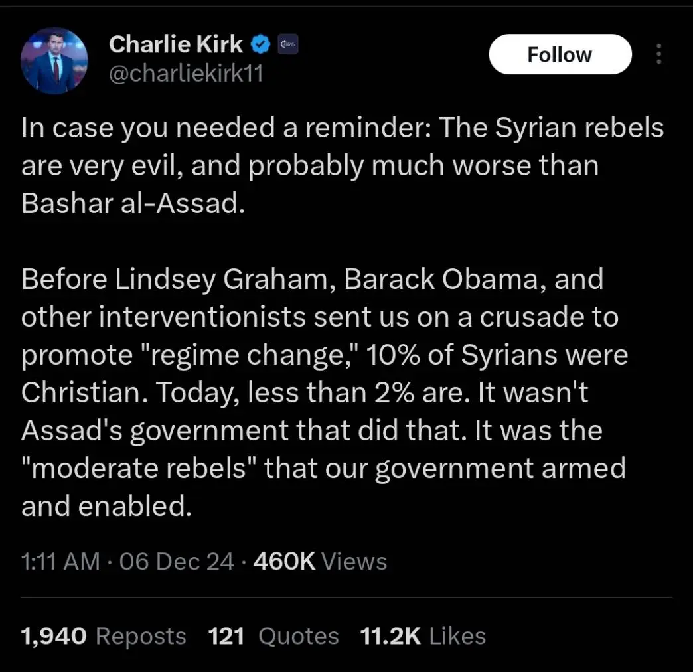693x672 pixels.
Task: Click the quoted phrase "moderate rebels"
Action: click(139, 469)
